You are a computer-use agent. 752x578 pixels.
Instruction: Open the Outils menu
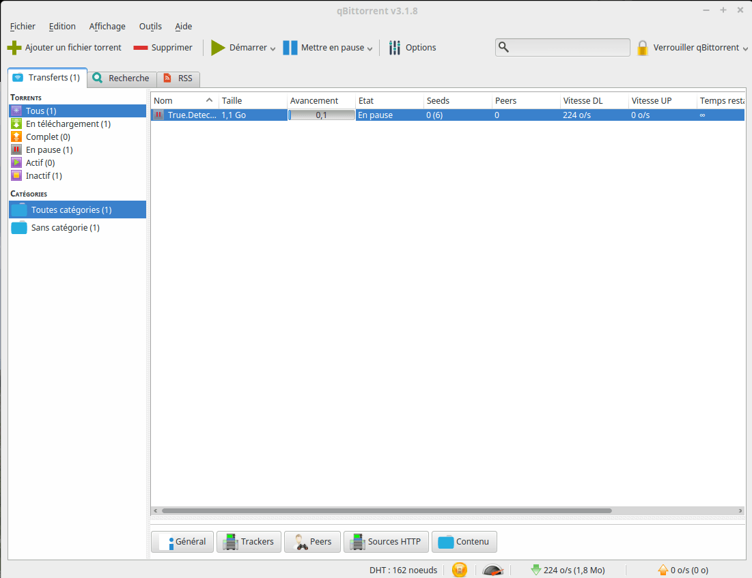pos(150,27)
